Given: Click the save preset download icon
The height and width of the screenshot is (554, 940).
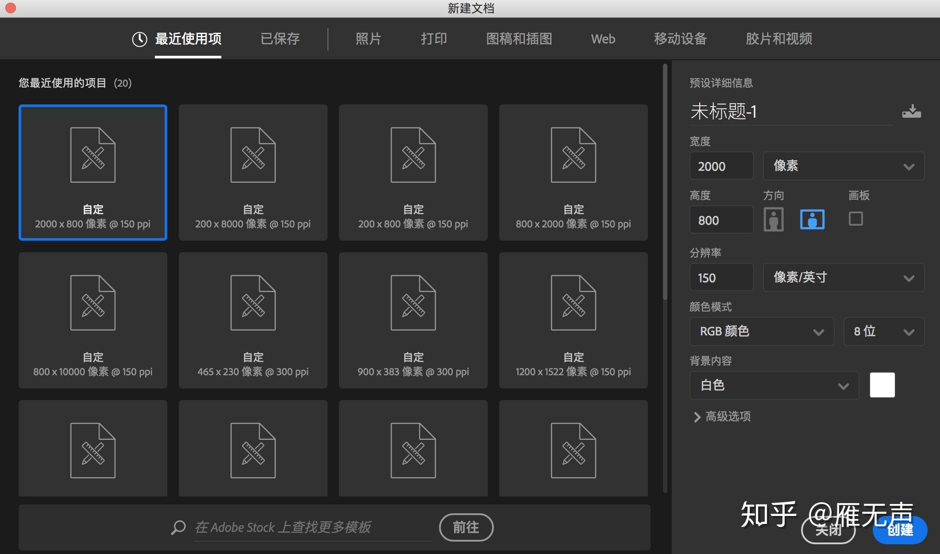Looking at the screenshot, I should tap(911, 111).
